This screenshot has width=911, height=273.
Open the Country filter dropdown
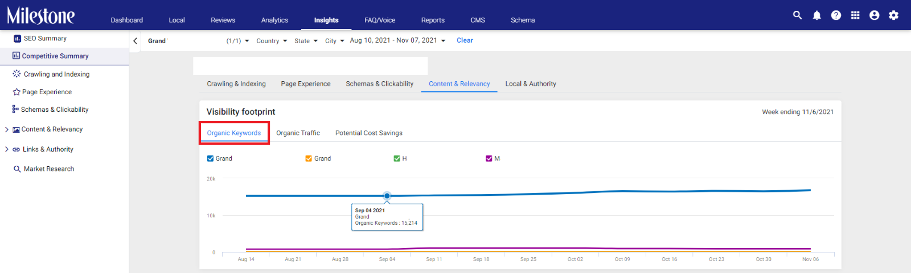click(272, 41)
